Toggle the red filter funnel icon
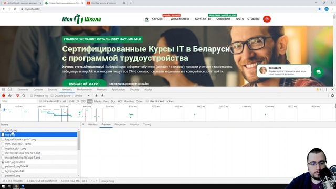Viewport: 336px width, 189px height. (x=17, y=96)
